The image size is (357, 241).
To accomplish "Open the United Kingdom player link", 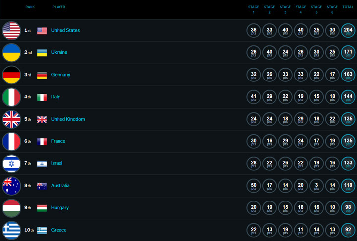I will pos(68,119).
